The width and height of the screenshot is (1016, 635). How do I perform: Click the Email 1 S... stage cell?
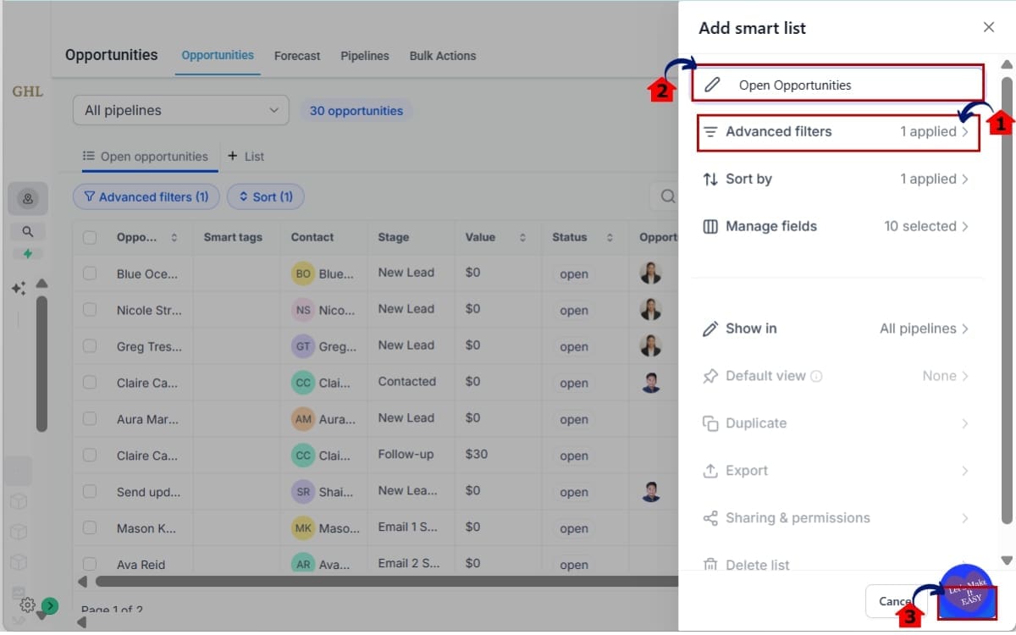pyautogui.click(x=408, y=527)
